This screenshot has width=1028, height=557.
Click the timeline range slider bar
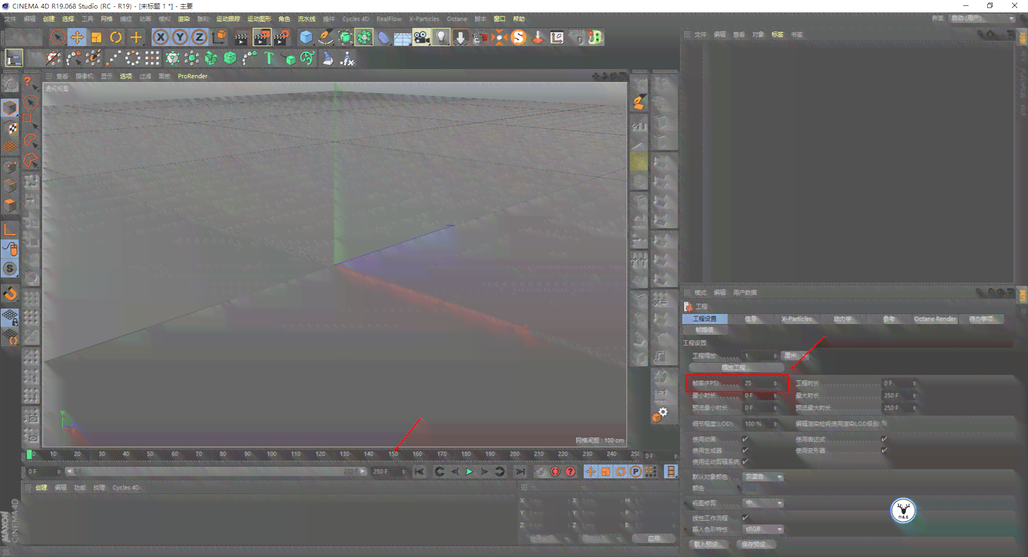(215, 472)
